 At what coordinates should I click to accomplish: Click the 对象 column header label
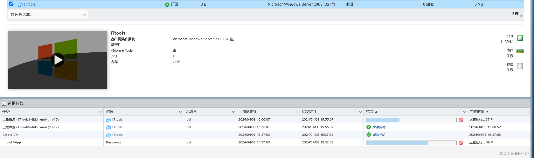110,112
